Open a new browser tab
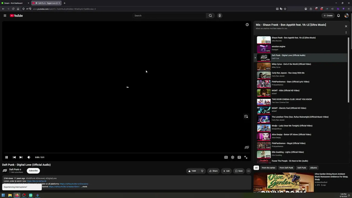This screenshot has width=352, height=198. 64,3
